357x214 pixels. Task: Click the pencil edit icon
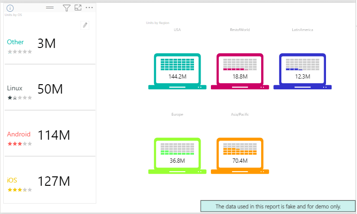85,25
